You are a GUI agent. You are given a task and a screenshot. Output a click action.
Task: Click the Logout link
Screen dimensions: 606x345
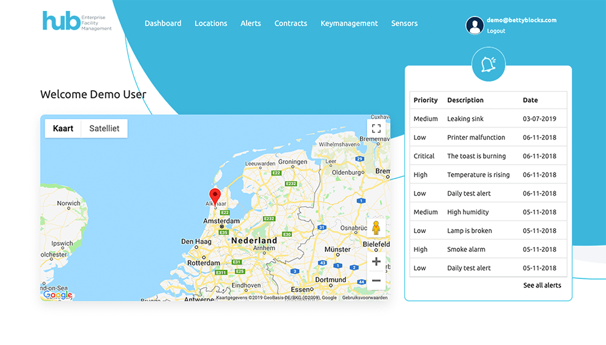coord(496,31)
